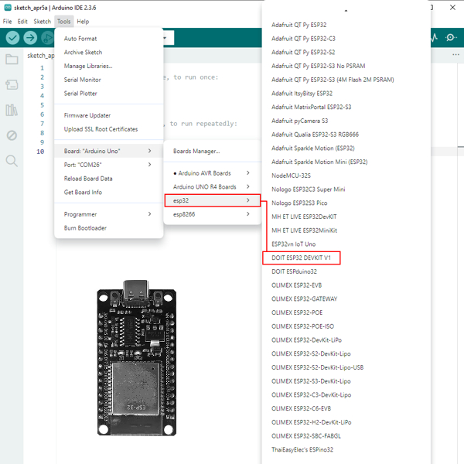
Task: Select Adafruit ItsyBitsy ESP32 board
Action: pos(346,94)
